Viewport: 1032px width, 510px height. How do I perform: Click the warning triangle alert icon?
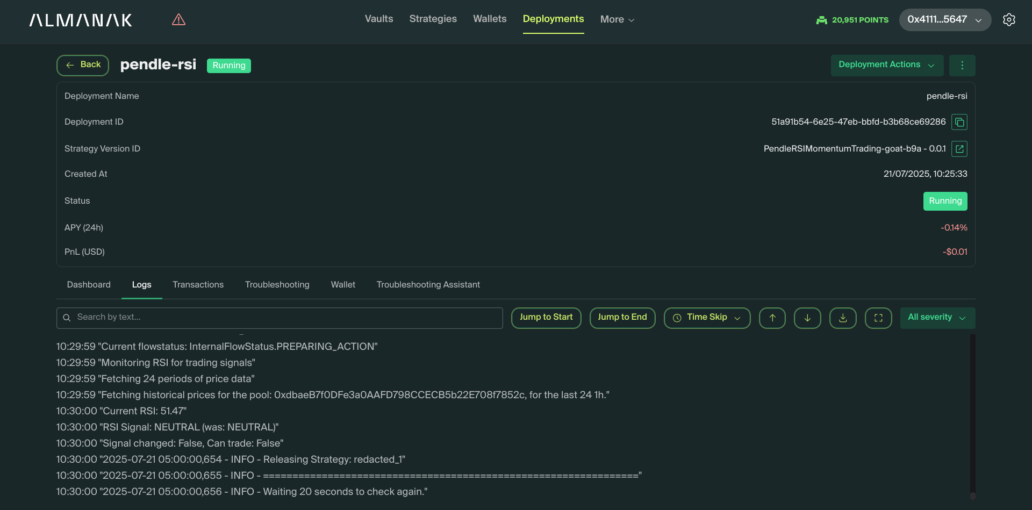[178, 20]
